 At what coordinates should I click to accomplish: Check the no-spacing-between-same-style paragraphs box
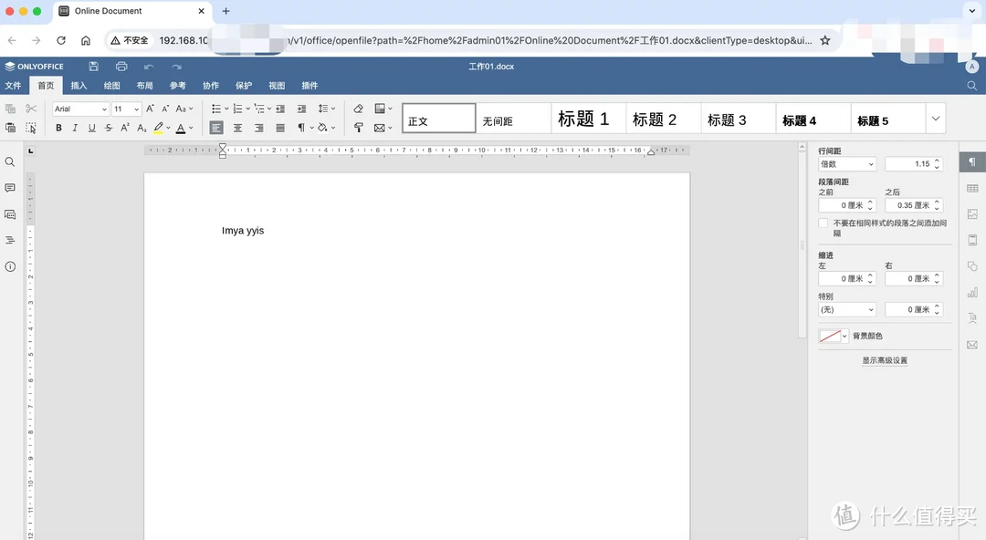[x=823, y=223]
